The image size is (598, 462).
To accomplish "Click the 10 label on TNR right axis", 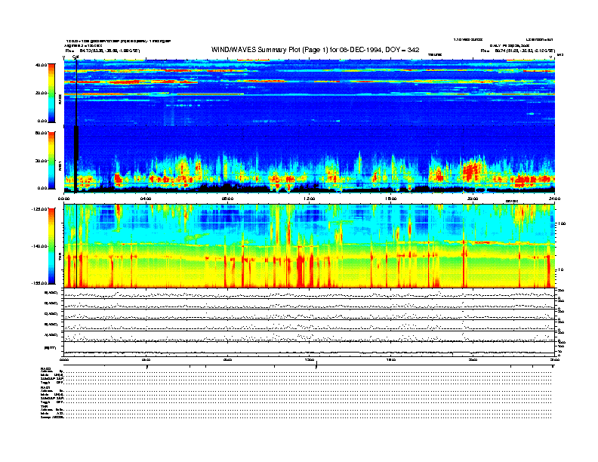I will [562, 269].
